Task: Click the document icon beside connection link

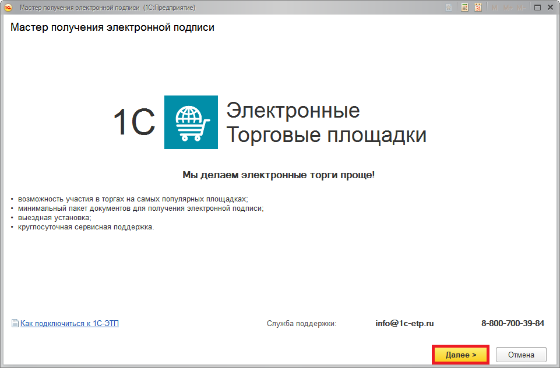Action: pyautogui.click(x=15, y=323)
